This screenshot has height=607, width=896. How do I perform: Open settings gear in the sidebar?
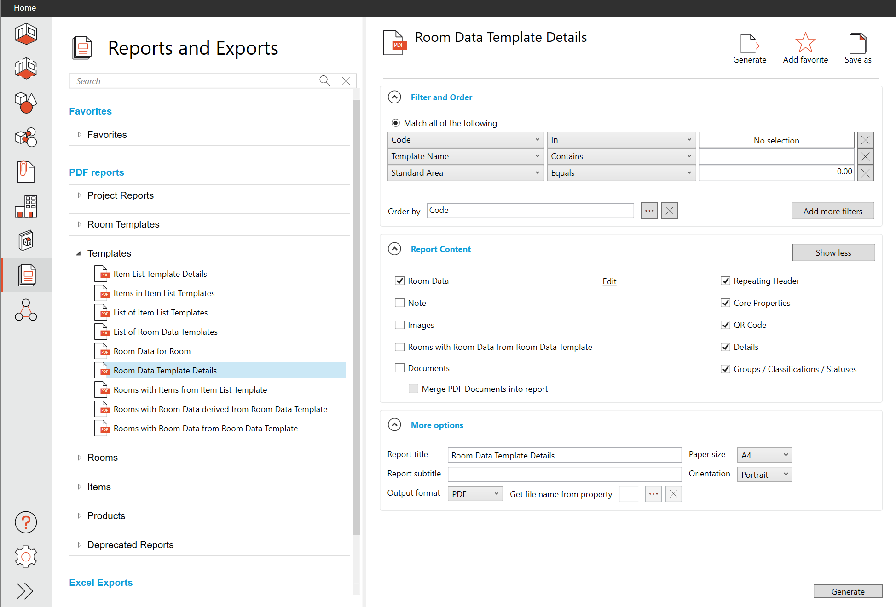[x=26, y=557]
